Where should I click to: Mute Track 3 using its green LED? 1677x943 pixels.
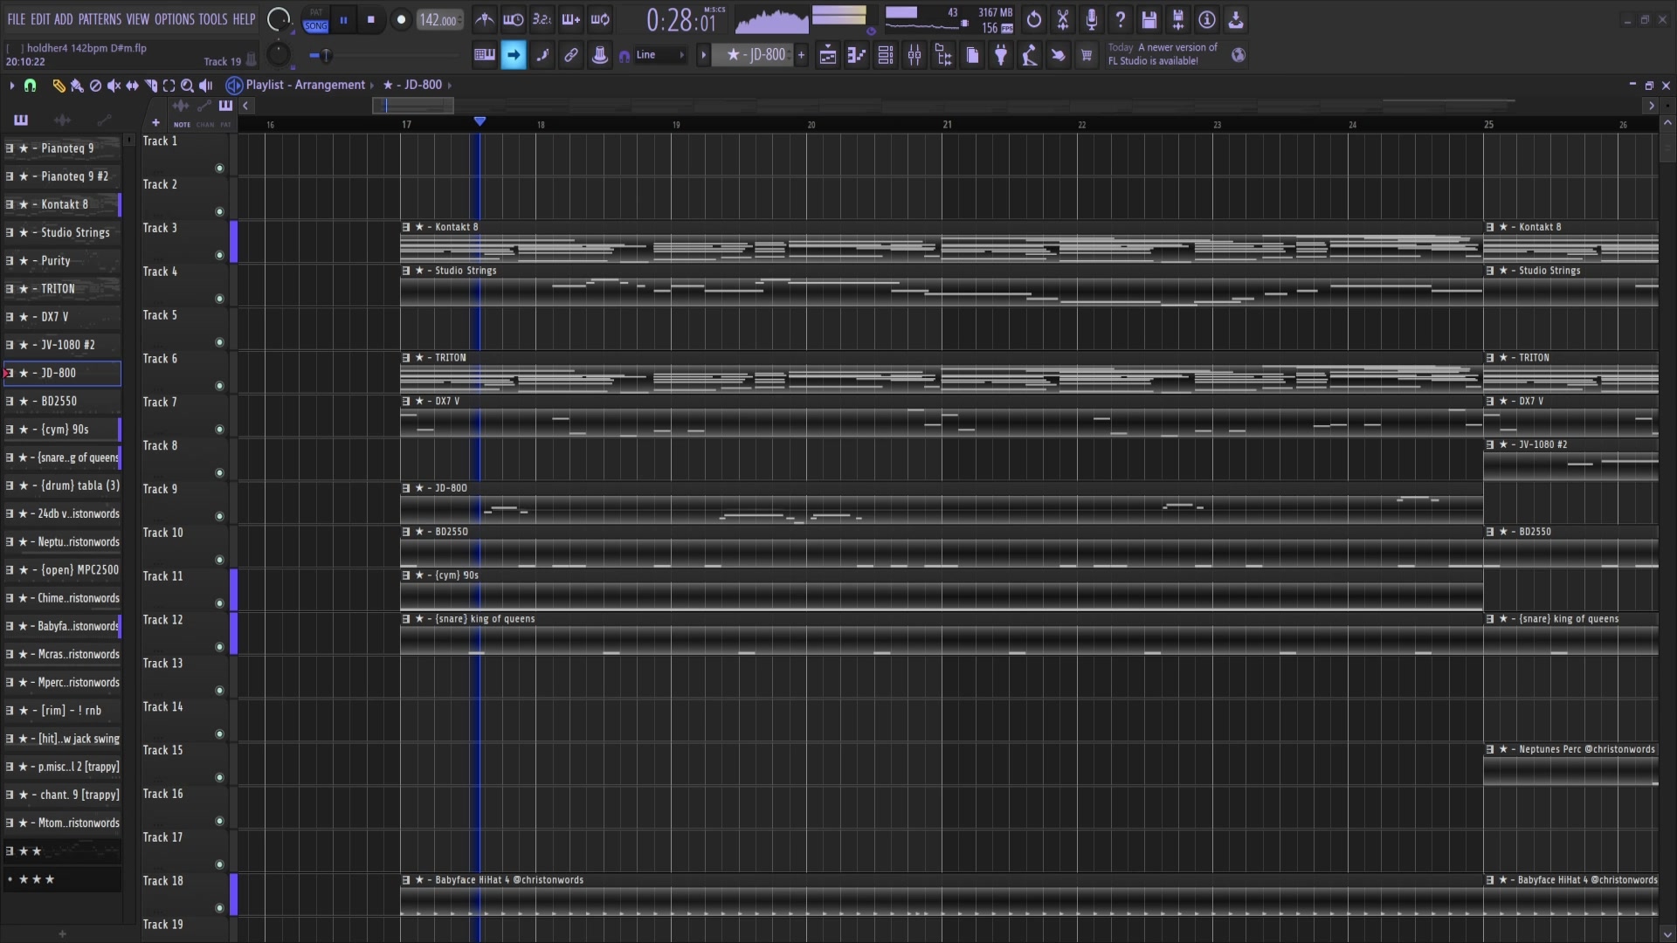(219, 256)
